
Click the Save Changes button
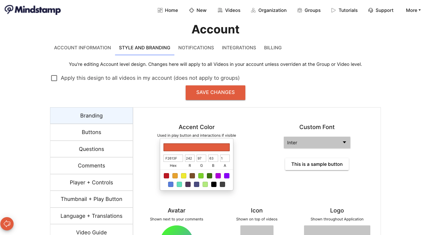[x=215, y=92]
